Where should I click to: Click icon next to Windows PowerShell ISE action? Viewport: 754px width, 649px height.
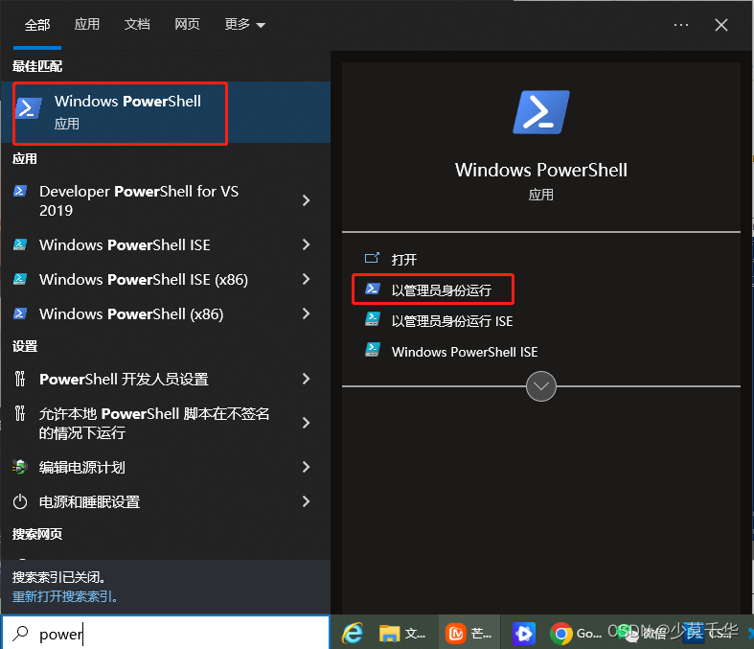coord(372,350)
